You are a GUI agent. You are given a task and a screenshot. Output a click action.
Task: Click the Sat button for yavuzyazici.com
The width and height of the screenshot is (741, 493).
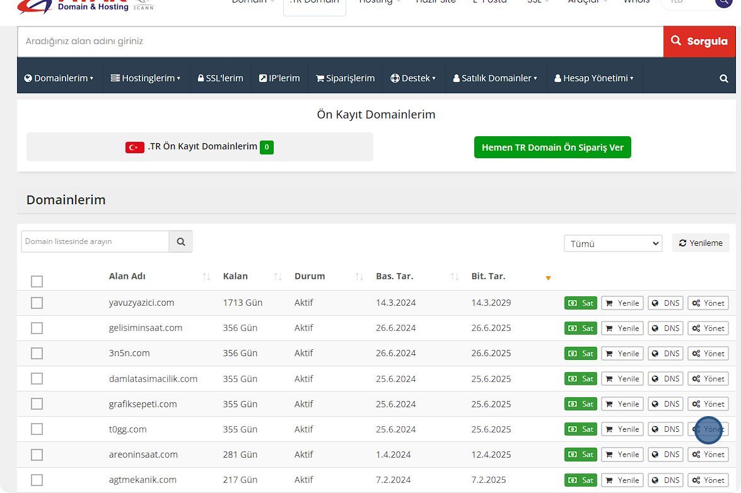[581, 303]
